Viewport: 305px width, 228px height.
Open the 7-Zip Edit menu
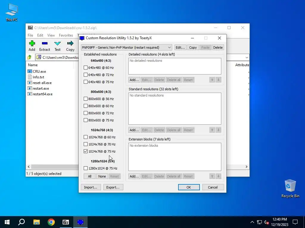(40, 35)
